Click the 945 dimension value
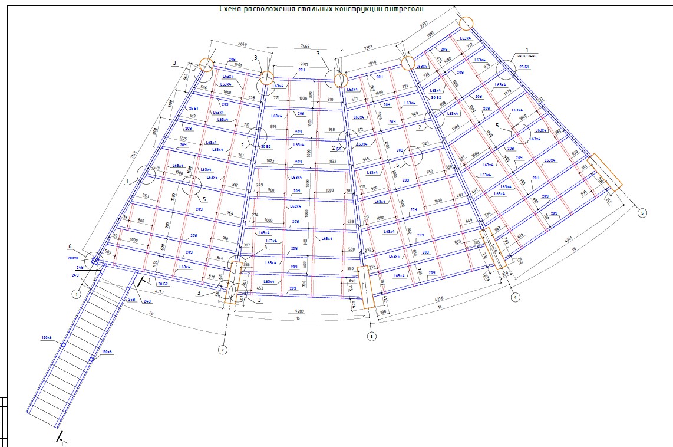Image resolution: width=673 pixels, height=447 pixels. click(x=366, y=159)
